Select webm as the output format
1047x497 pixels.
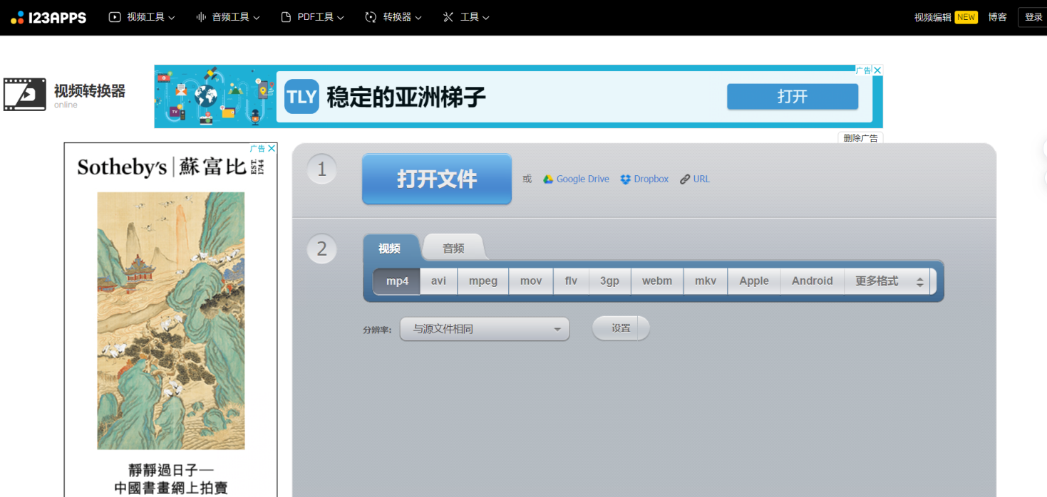[656, 281]
